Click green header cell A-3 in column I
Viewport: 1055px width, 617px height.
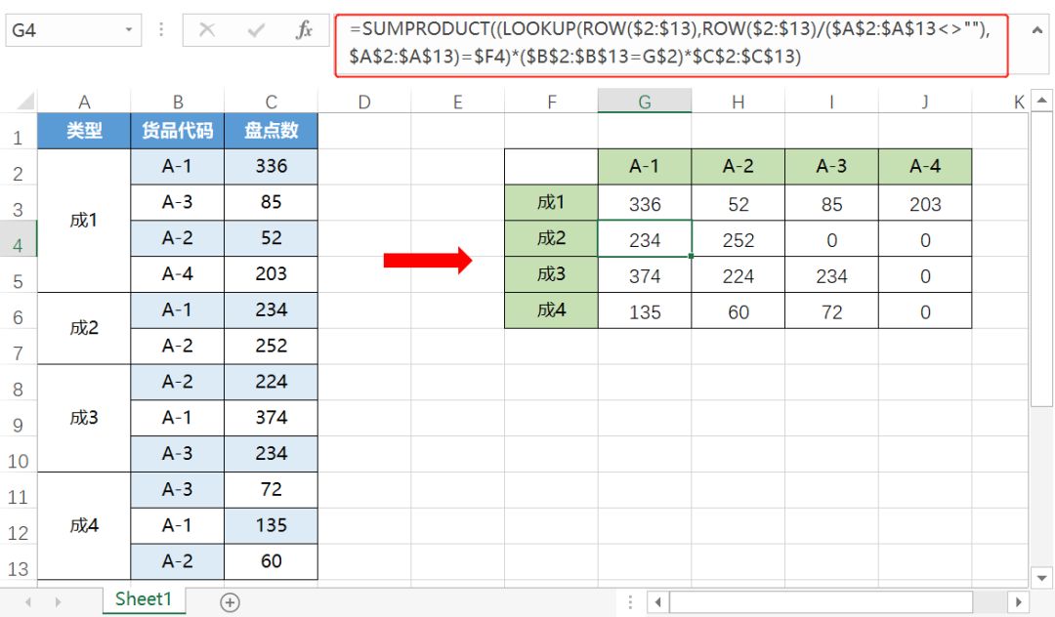tap(831, 166)
